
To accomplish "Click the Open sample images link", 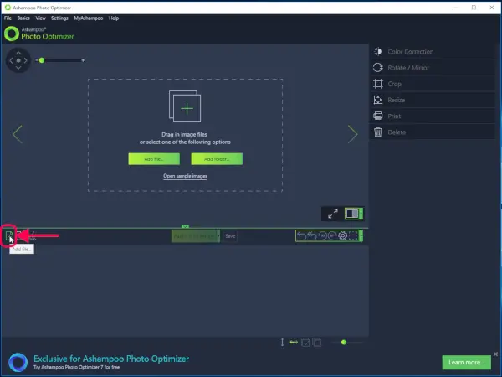I will [x=185, y=176].
